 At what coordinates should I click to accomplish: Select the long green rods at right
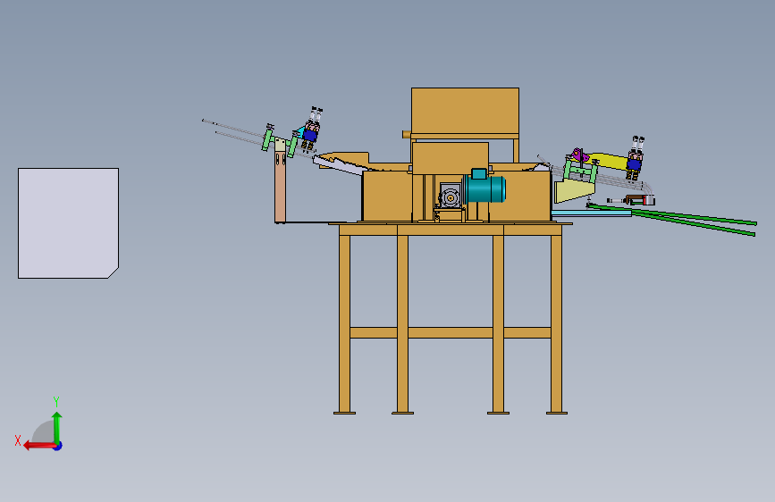tap(692, 221)
